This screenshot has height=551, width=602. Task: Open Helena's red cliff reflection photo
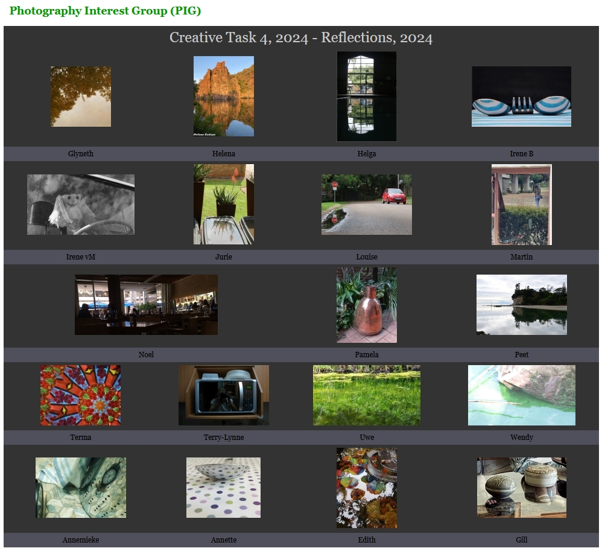(223, 96)
